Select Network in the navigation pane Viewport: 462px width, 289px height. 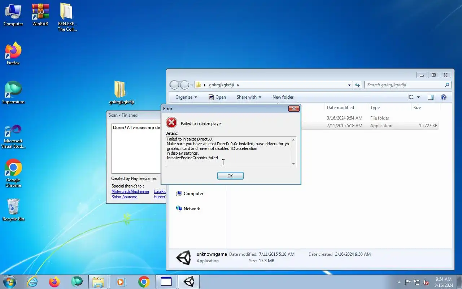pyautogui.click(x=188, y=209)
